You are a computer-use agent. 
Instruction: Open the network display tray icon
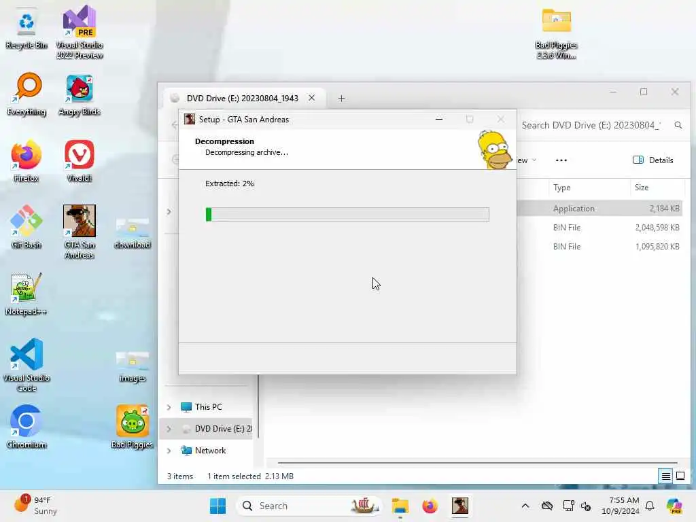pos(568,506)
